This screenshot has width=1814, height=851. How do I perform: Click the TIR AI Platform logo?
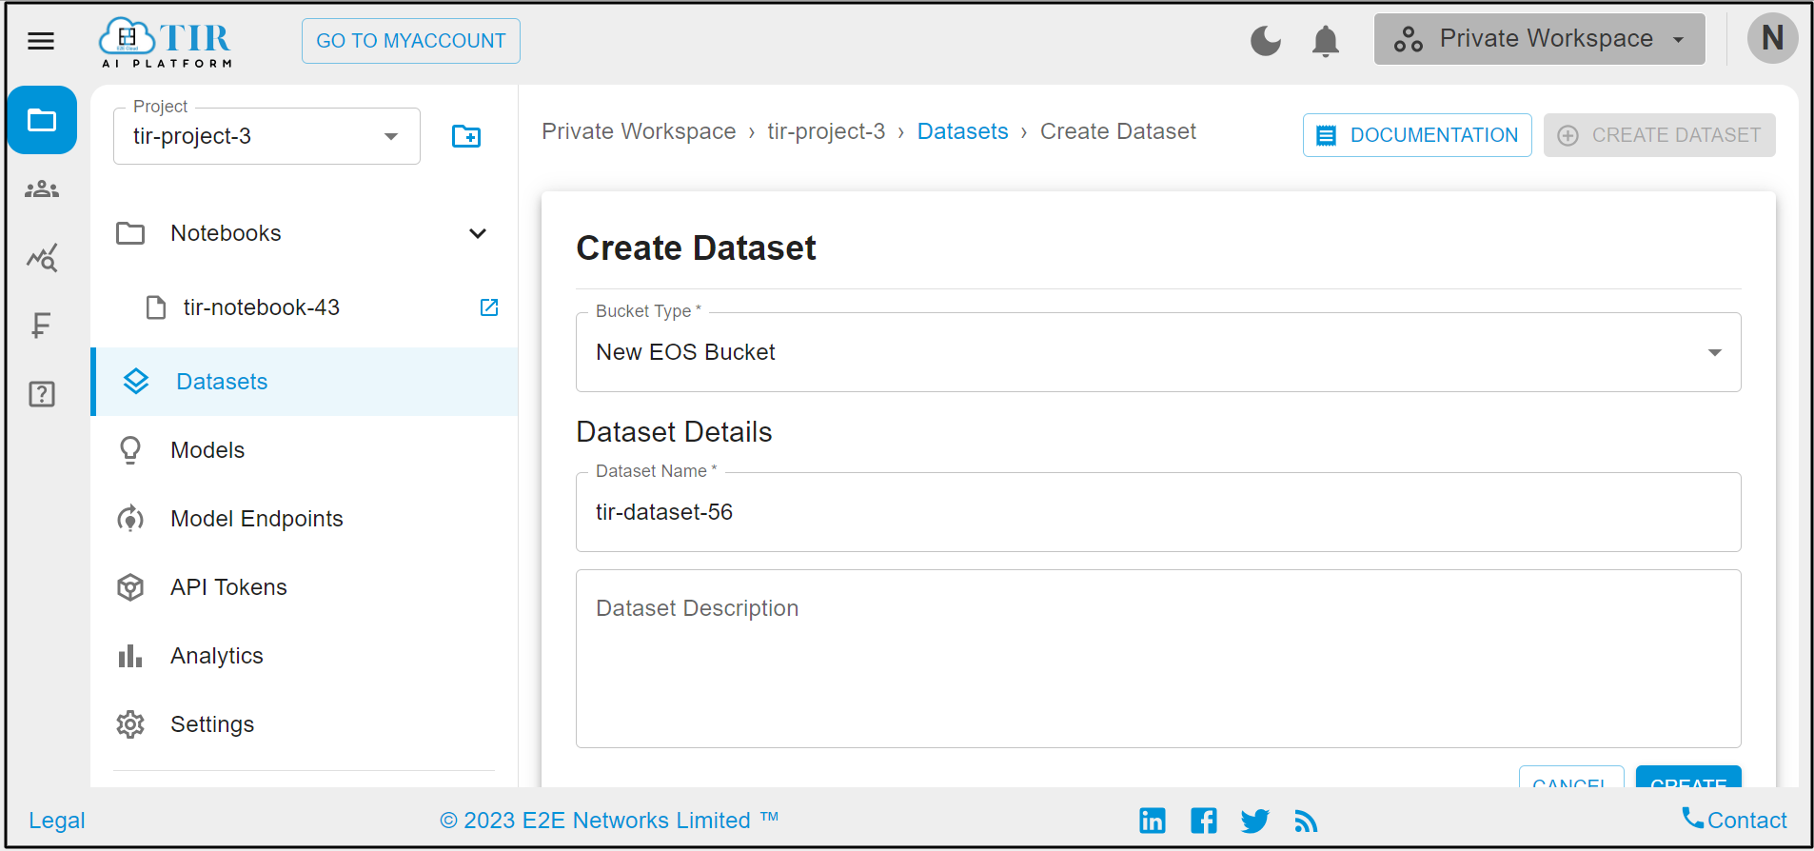167,42
